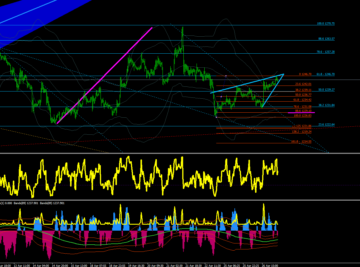
Task: Select the red 38.2 1239.11 label
Action: click(x=303, y=90)
